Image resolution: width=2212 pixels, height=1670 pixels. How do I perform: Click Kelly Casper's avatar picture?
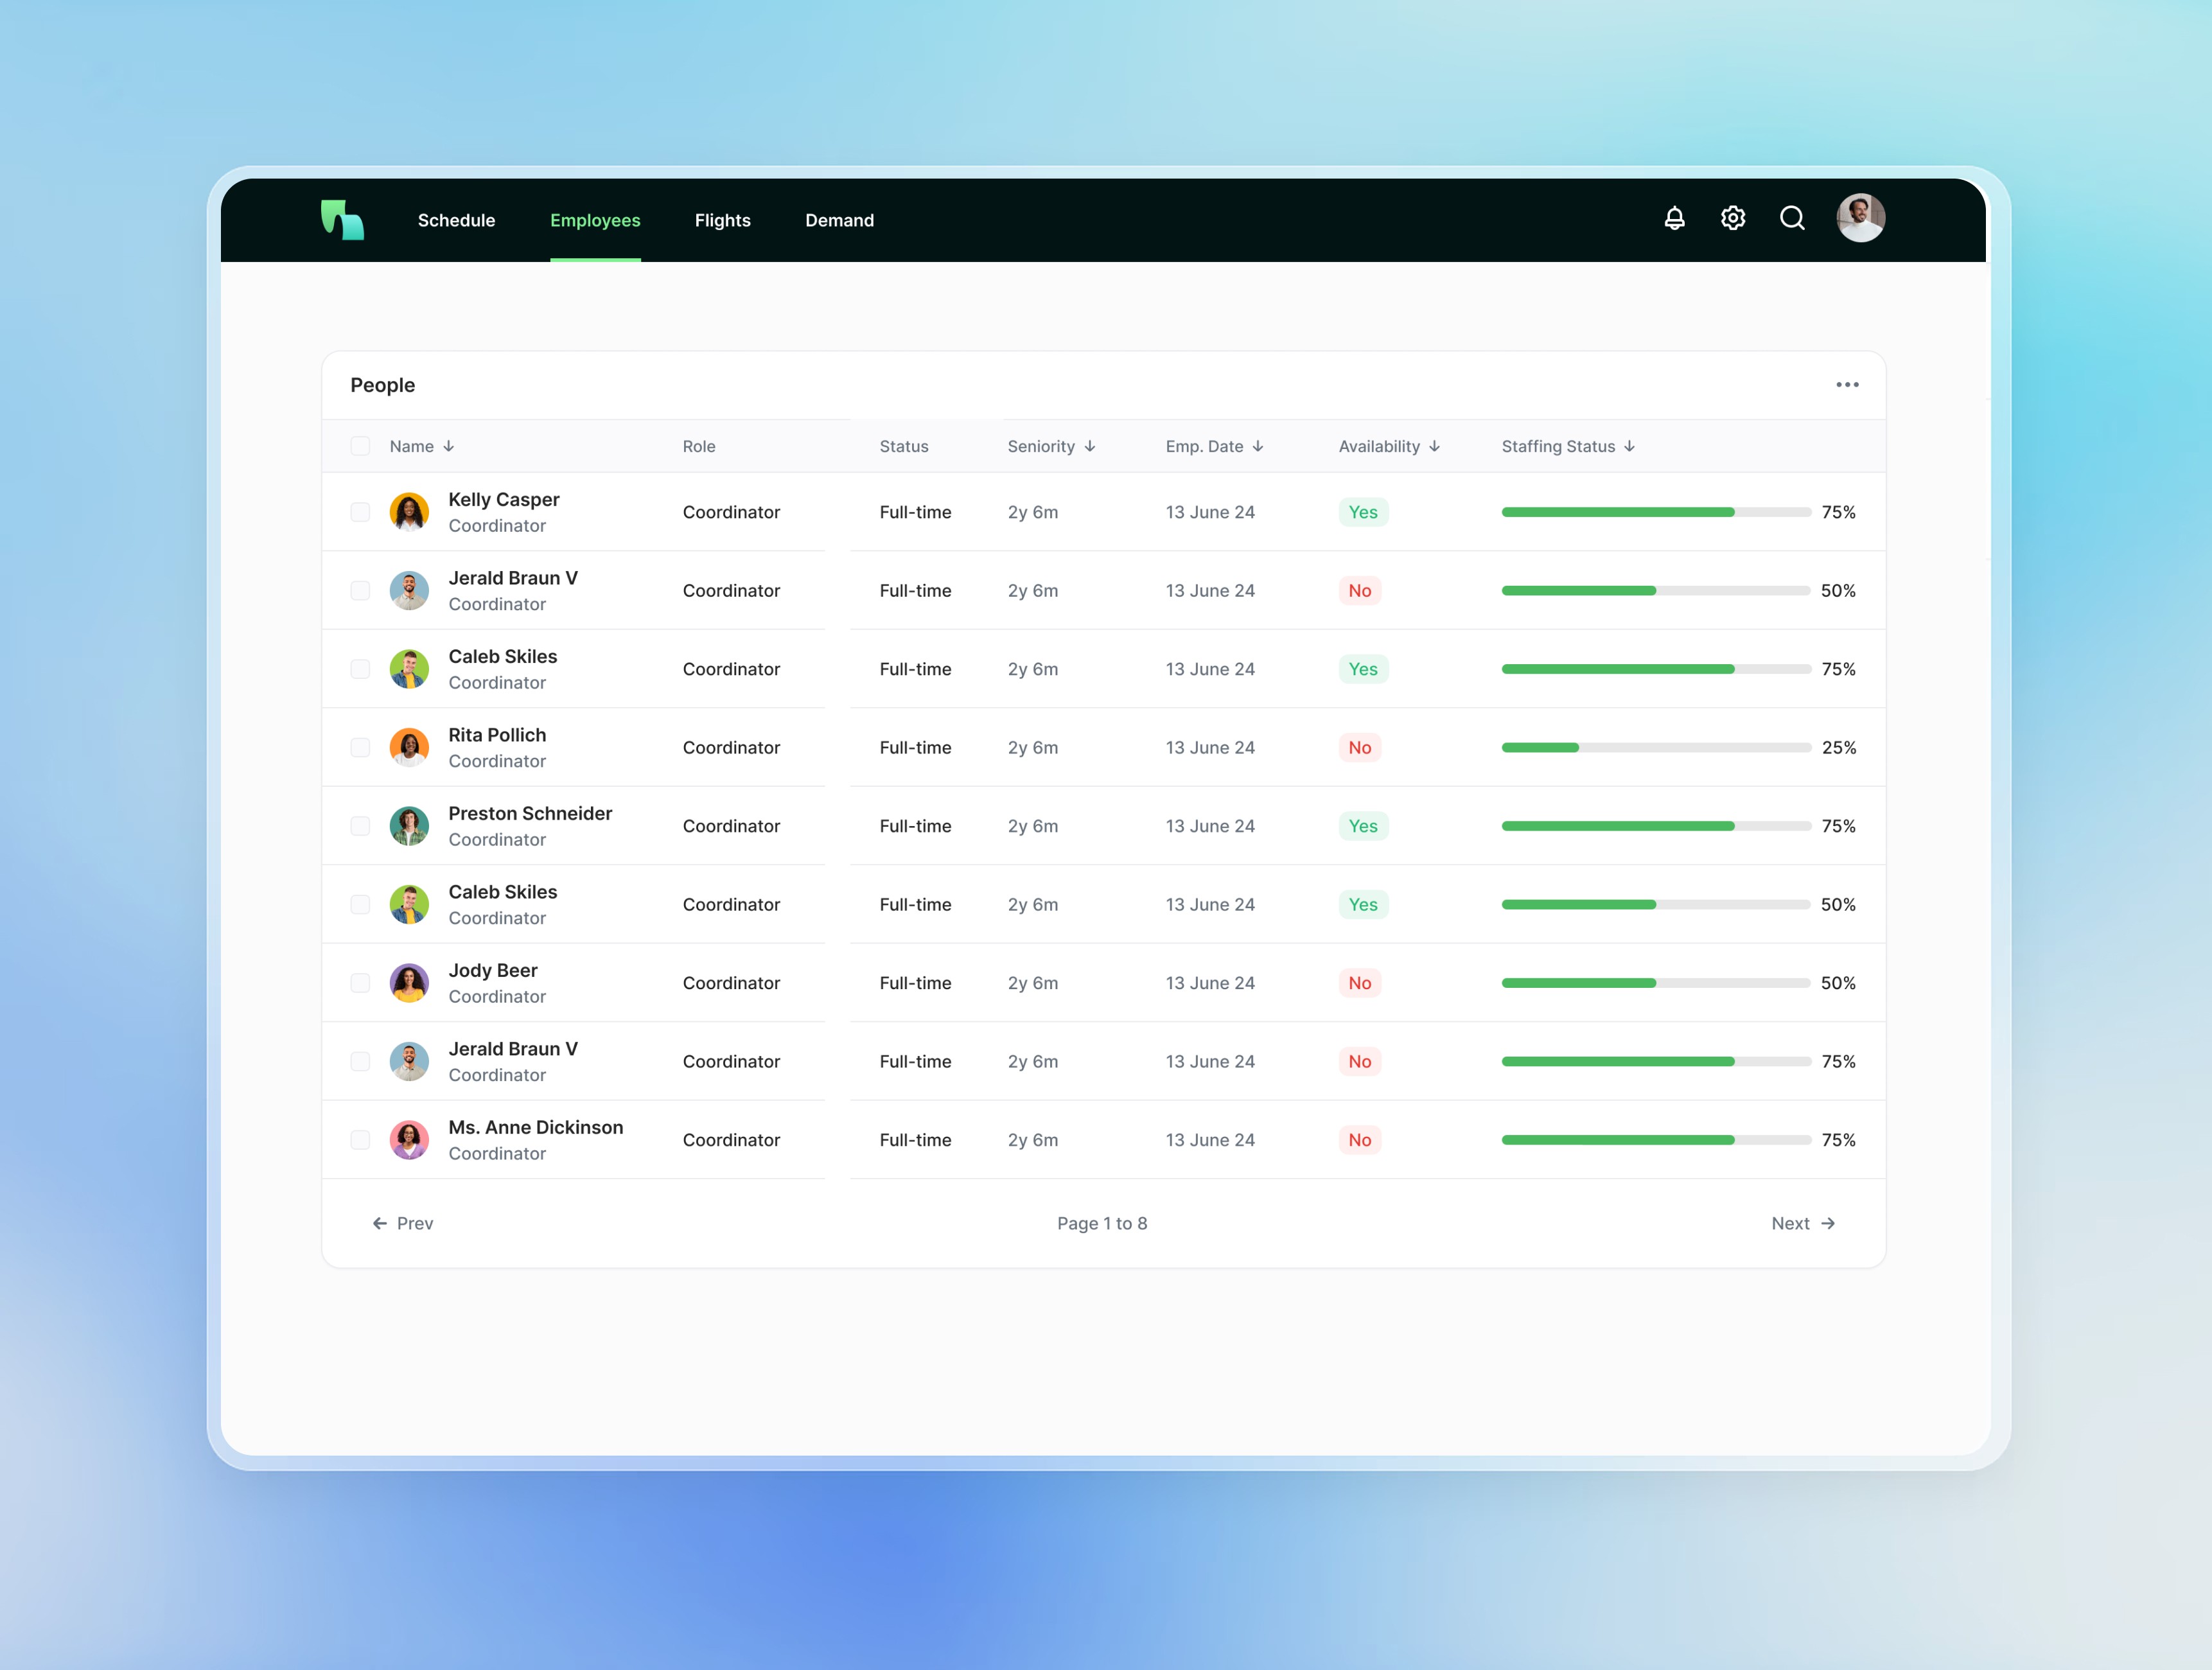[x=409, y=512]
